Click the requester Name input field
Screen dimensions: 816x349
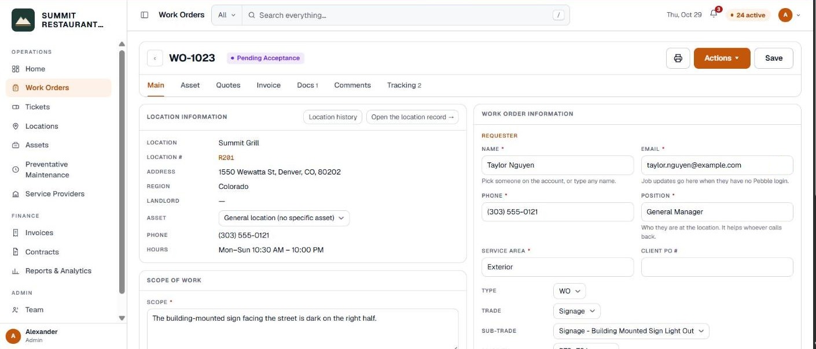[557, 165]
